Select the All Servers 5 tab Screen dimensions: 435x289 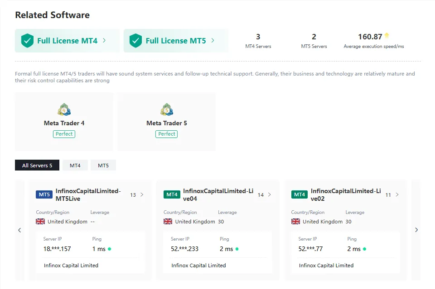pos(37,165)
